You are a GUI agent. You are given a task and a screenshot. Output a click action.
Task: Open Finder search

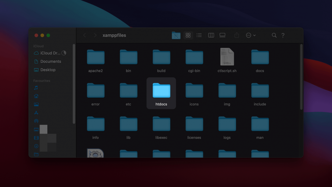point(274,35)
